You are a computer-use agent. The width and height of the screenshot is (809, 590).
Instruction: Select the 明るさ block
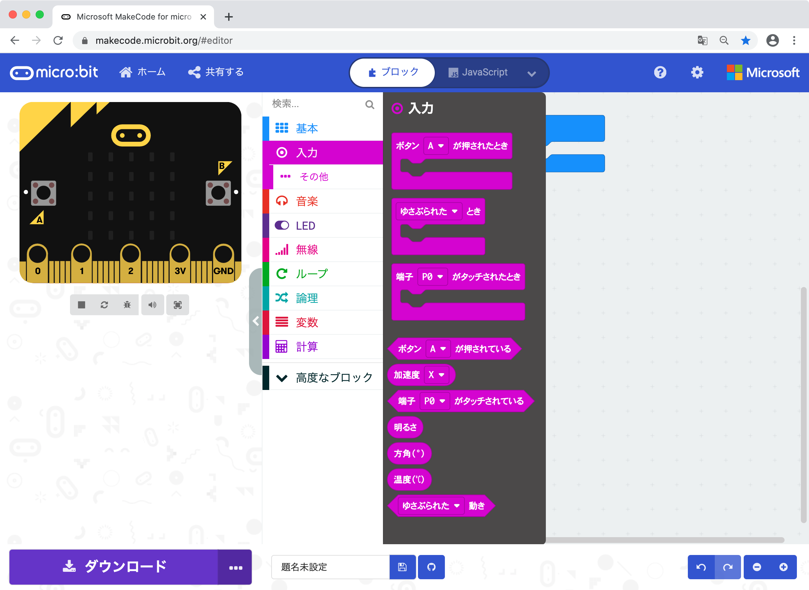pos(405,427)
